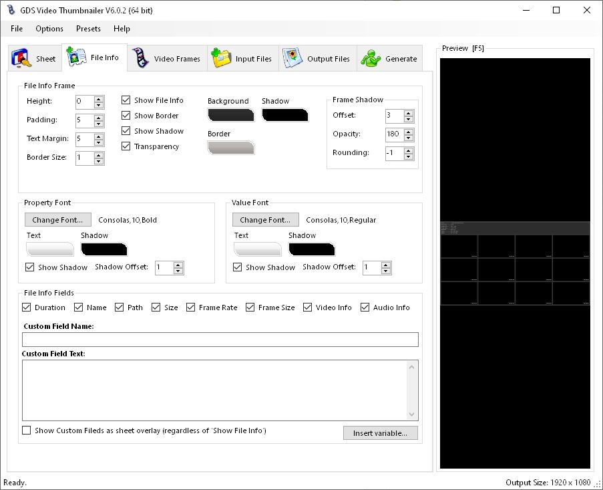Open the Presets menu
The width and height of the screenshot is (603, 490).
[x=88, y=29]
